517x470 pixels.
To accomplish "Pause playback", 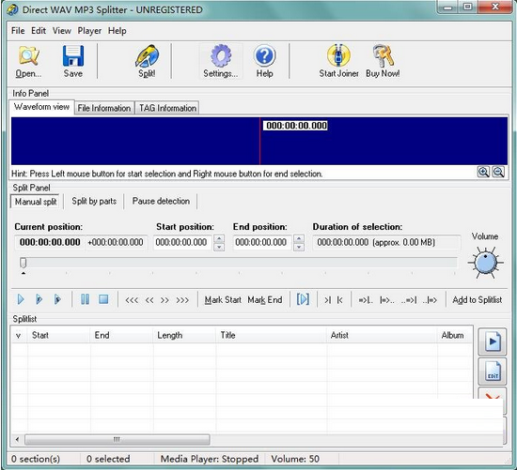I will (85, 299).
